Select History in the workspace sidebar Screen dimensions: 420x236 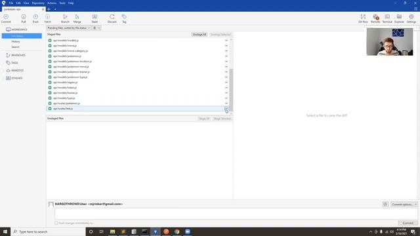16,41
